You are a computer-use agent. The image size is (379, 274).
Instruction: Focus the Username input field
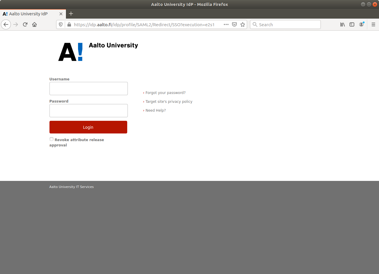pos(88,88)
